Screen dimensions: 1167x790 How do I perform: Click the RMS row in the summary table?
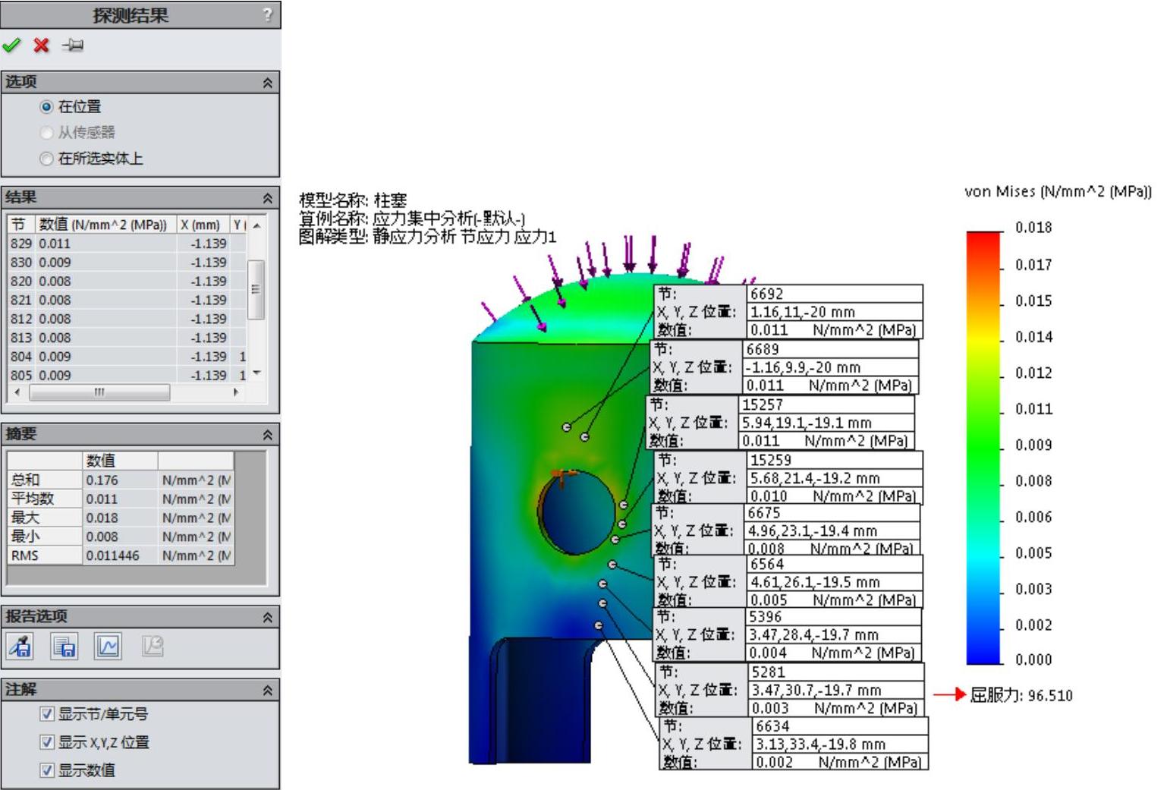click(121, 556)
